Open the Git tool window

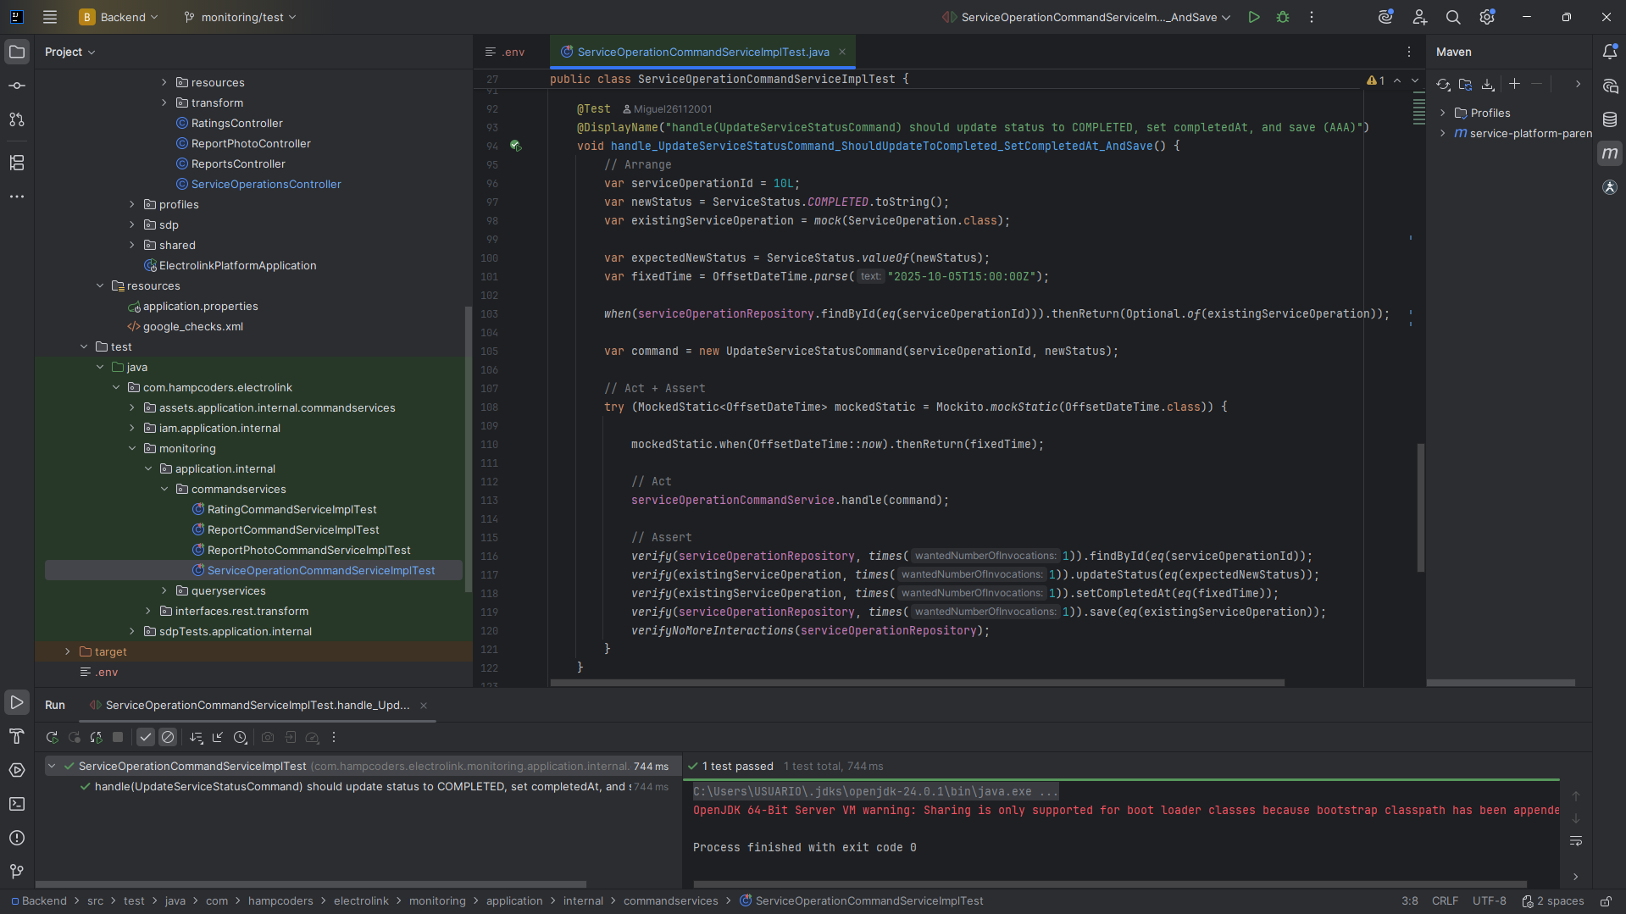(17, 872)
